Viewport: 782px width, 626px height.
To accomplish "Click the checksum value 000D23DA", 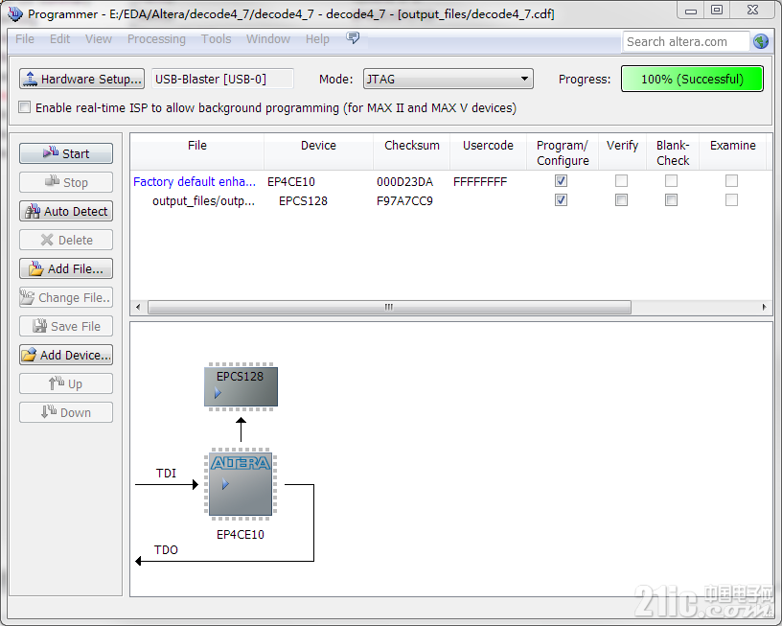I will [x=405, y=181].
